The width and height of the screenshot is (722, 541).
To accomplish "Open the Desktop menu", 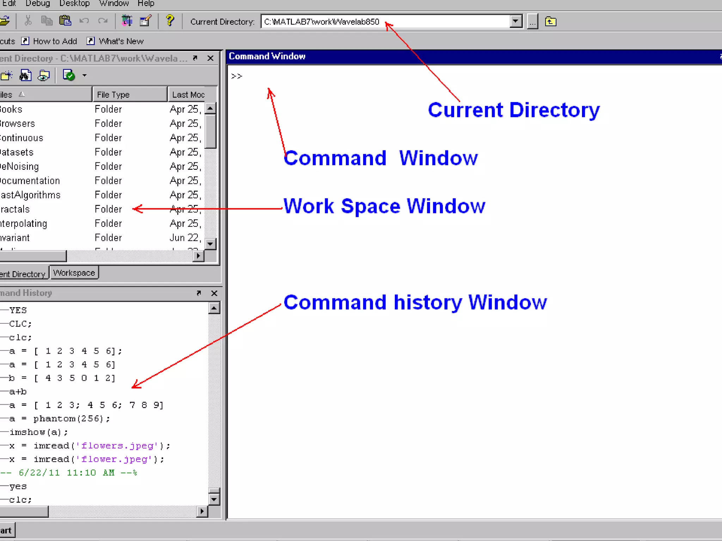I will click(74, 4).
